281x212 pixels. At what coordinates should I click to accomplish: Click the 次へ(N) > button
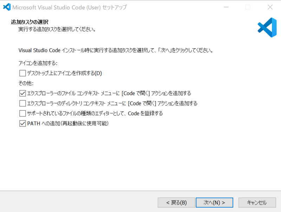214,203
